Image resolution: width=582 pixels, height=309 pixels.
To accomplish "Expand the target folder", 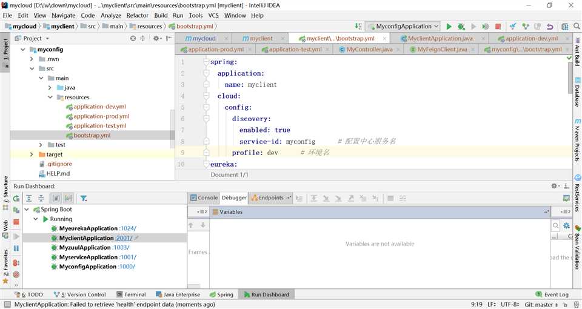I will coord(32,154).
